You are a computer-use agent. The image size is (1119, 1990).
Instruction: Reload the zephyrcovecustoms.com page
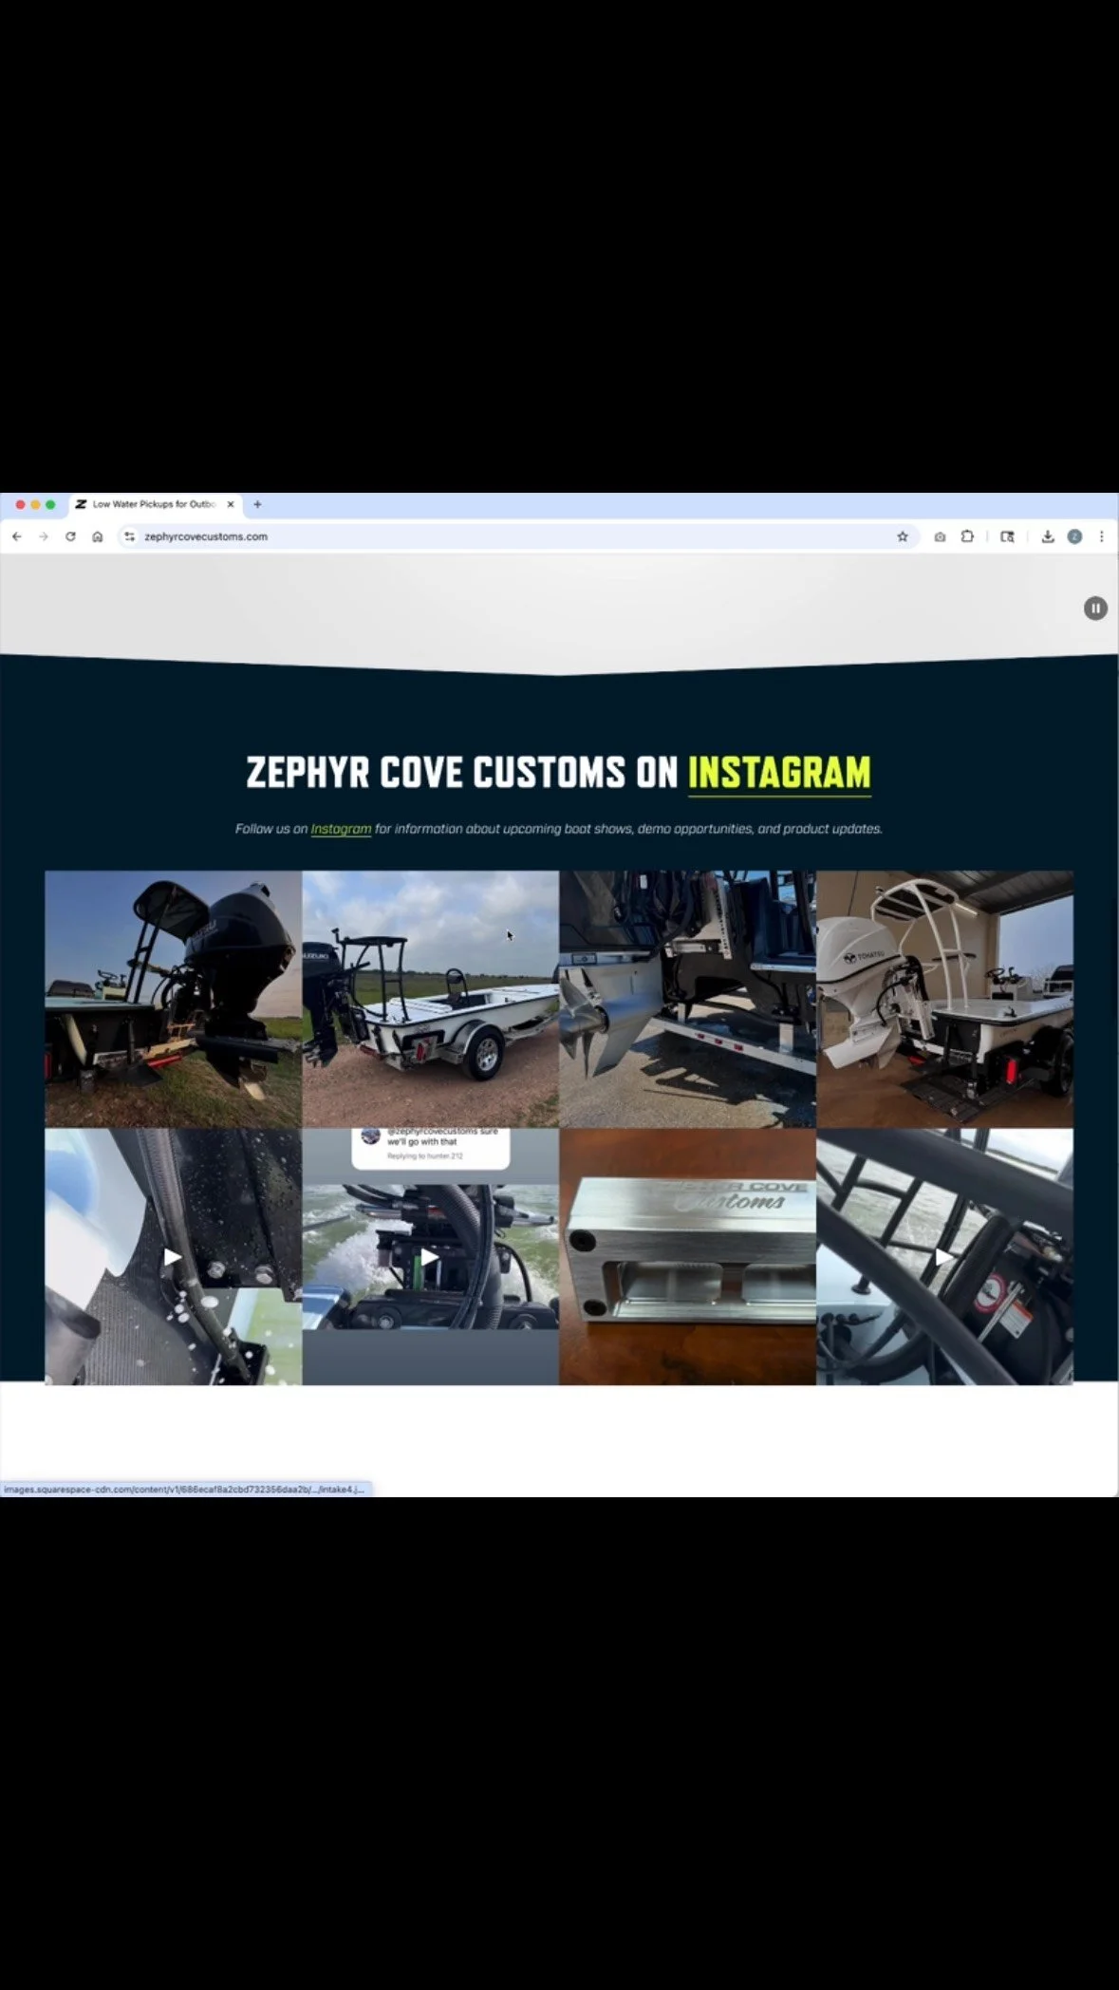[70, 536]
